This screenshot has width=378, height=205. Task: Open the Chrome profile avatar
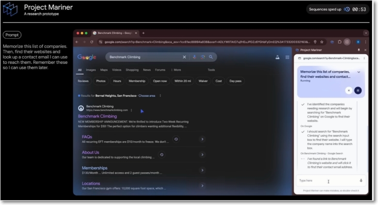coord(358,42)
